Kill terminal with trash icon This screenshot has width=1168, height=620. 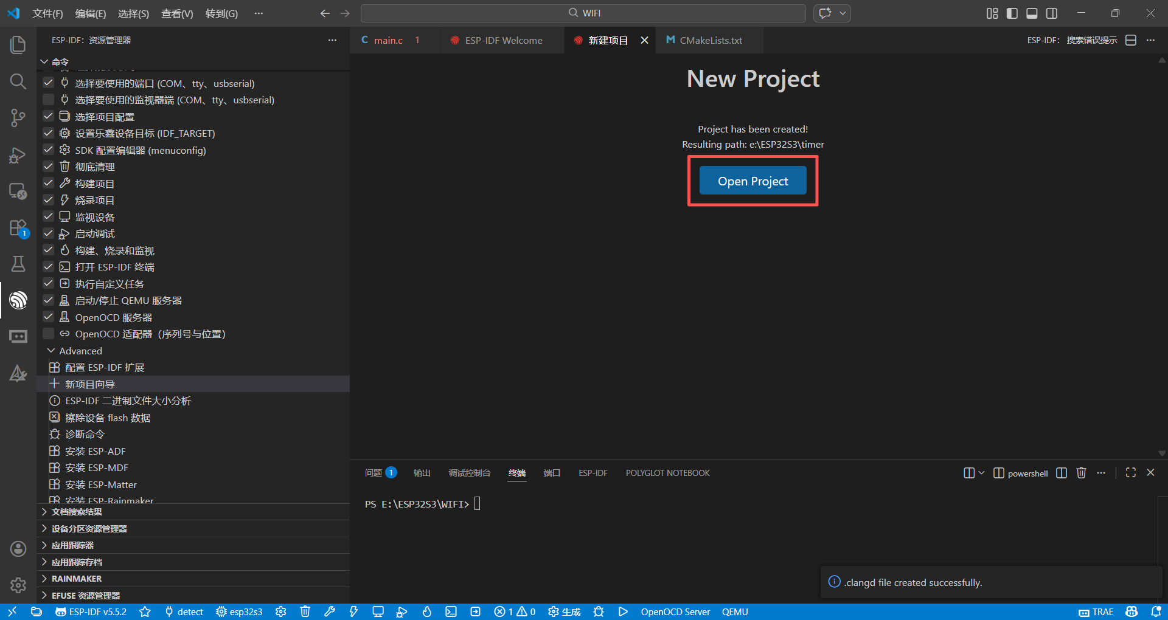(x=1081, y=473)
